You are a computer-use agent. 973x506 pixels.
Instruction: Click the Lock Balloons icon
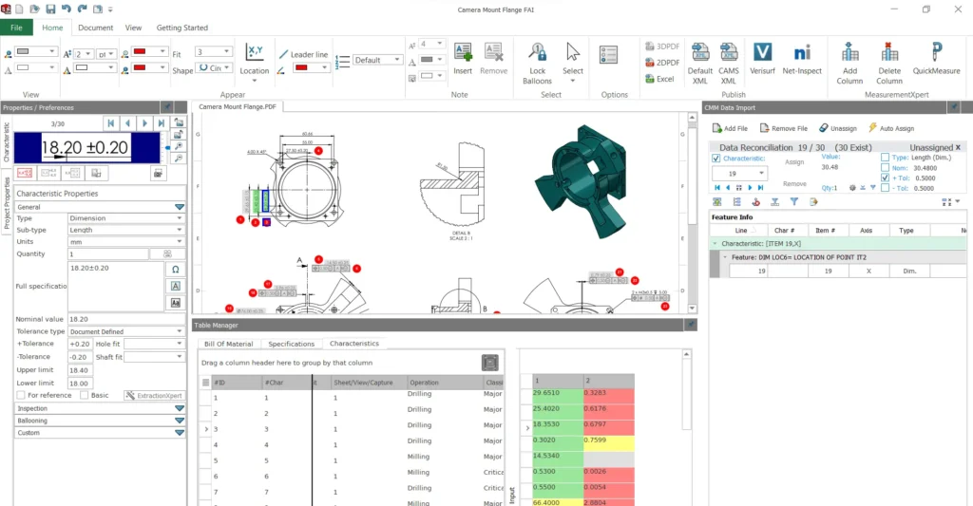537,53
